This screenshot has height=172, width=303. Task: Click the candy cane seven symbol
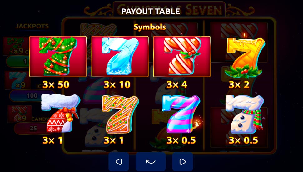182,56
